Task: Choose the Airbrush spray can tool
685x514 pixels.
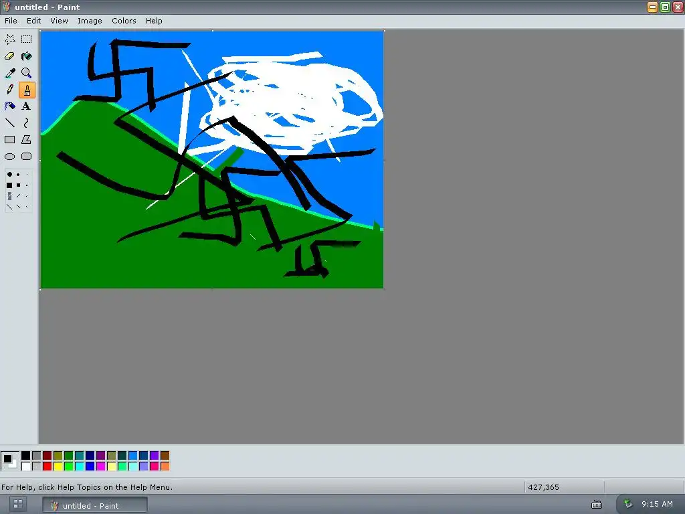Action: [9, 106]
